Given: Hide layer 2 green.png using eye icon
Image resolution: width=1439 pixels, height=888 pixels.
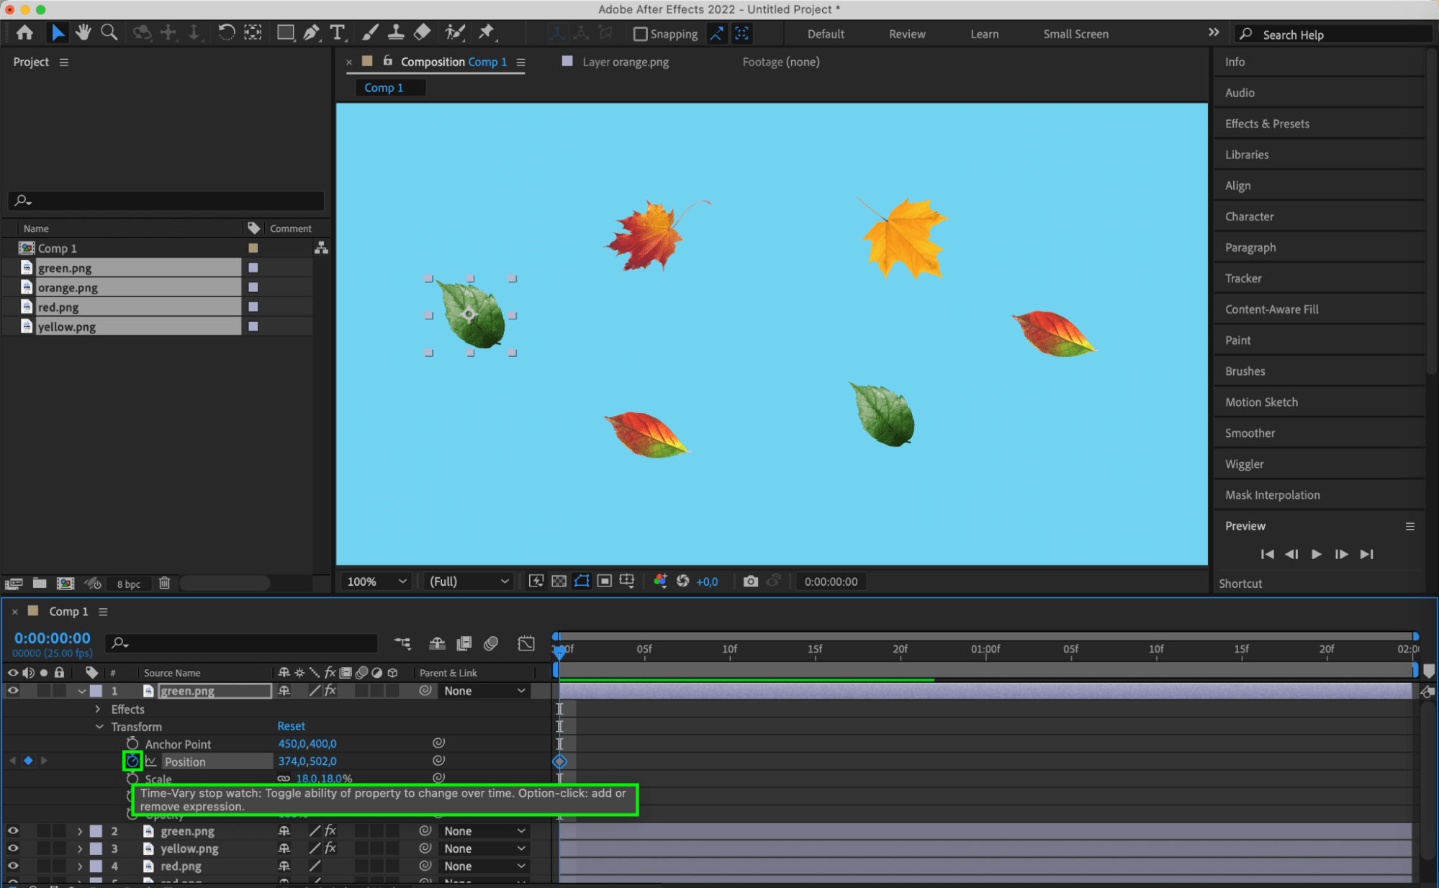Looking at the screenshot, I should [x=13, y=830].
